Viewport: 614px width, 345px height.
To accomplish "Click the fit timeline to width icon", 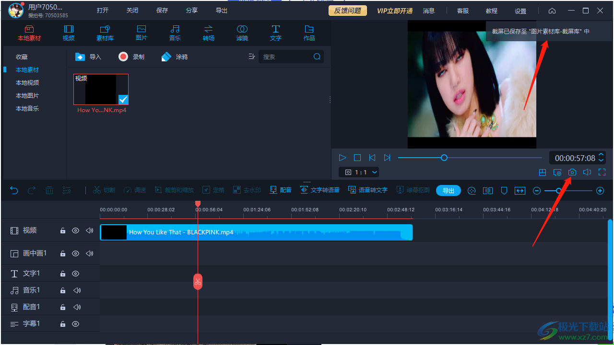I will click(x=520, y=191).
